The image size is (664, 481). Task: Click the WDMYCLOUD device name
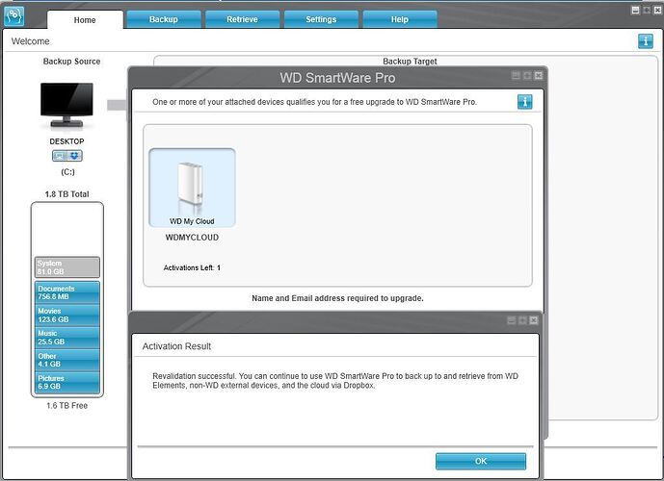[192, 238]
